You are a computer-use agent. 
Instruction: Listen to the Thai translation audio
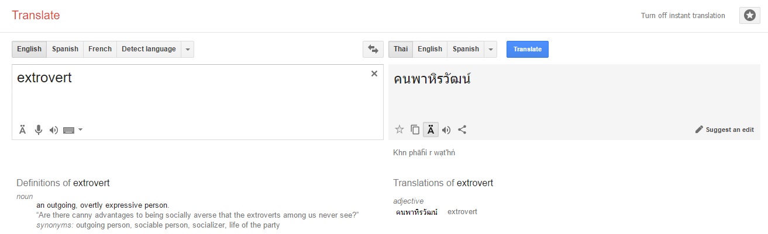click(446, 130)
